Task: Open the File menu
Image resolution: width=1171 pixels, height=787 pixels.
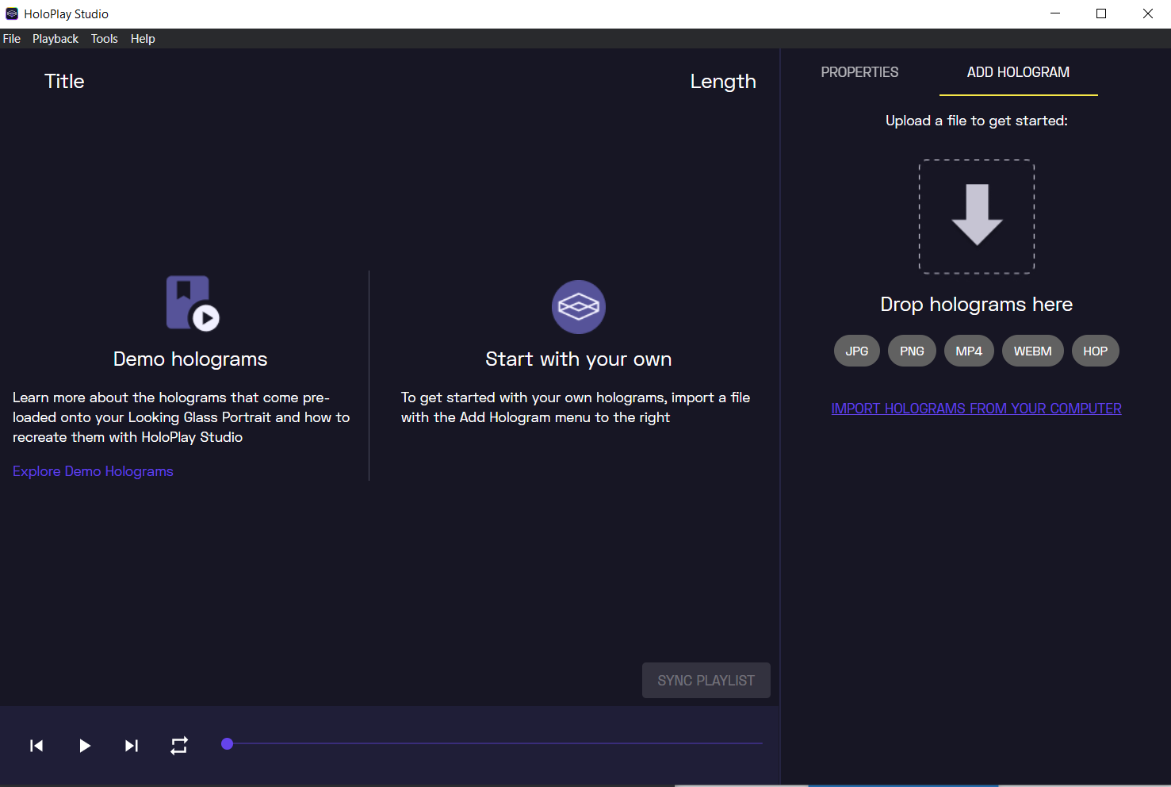Action: point(12,39)
